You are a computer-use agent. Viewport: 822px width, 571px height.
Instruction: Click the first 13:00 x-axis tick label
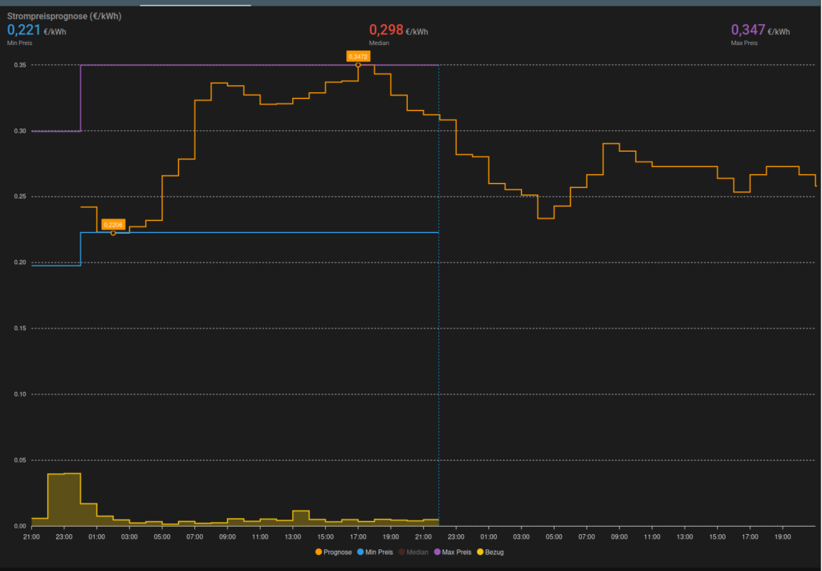pos(292,537)
